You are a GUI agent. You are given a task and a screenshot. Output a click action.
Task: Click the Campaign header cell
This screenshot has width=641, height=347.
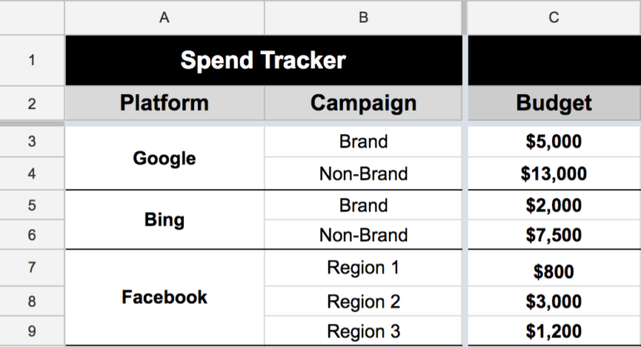point(363,103)
